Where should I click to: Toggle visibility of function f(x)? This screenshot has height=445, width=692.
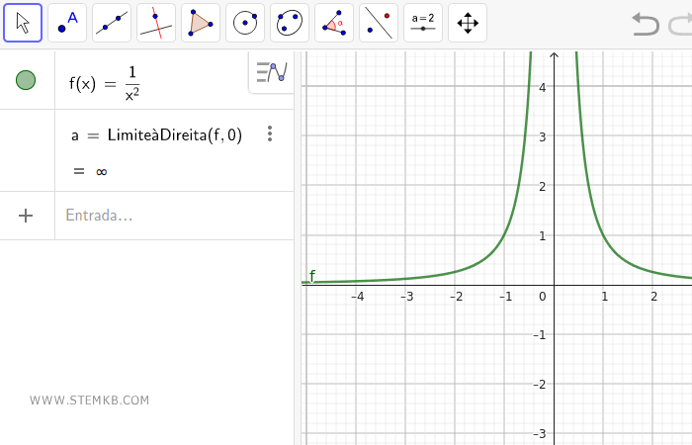point(27,81)
